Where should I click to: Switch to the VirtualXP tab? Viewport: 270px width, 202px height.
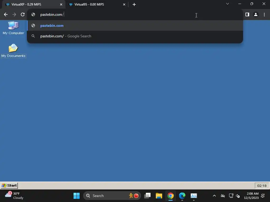coord(33,4)
